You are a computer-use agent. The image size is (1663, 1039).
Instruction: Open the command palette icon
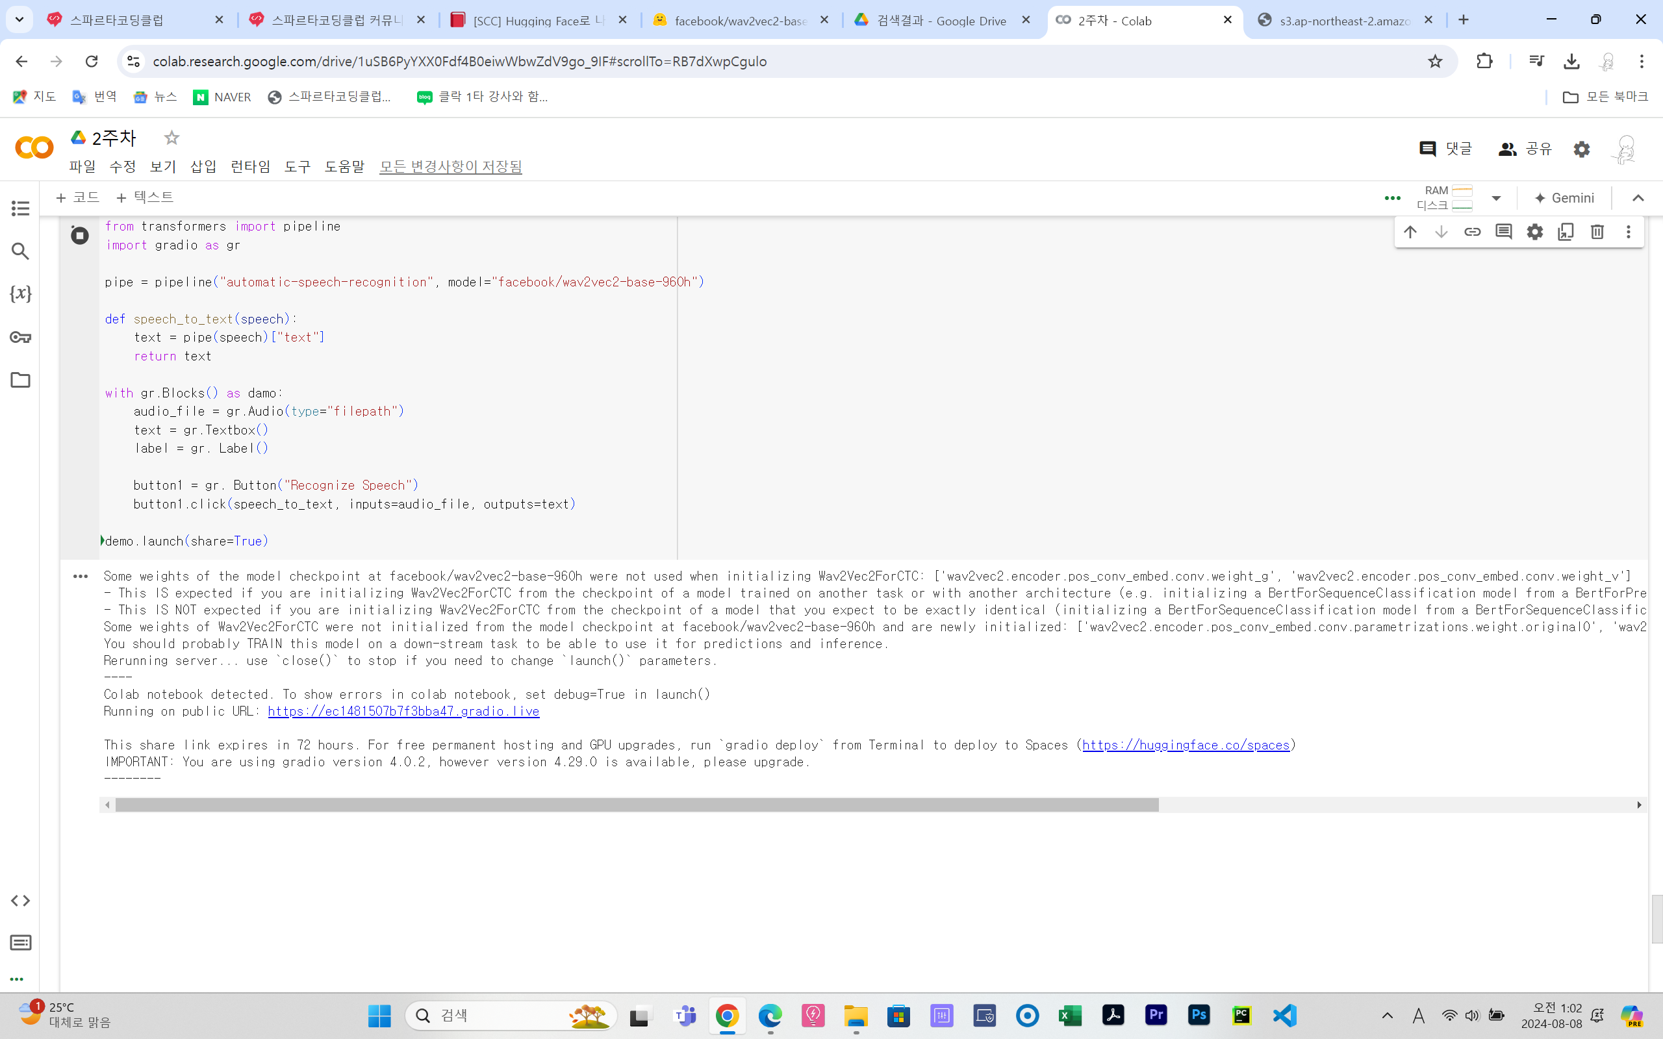(21, 943)
